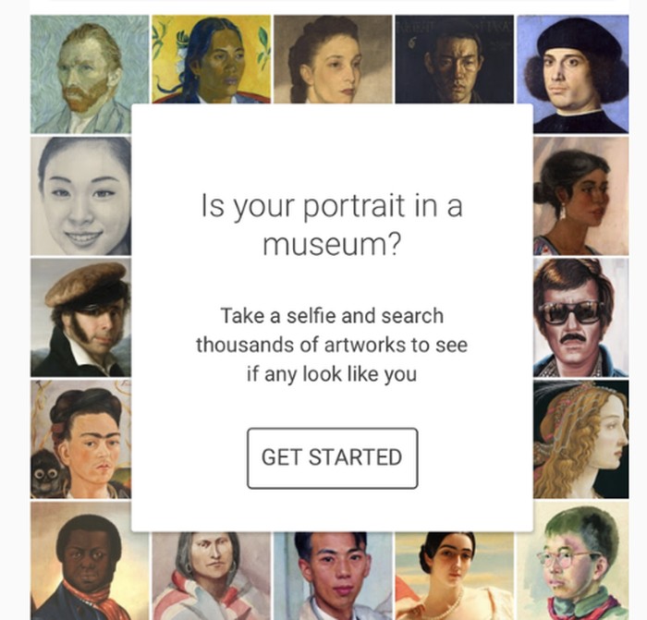Click the GET STARTED button
647x620 pixels.
point(332,458)
